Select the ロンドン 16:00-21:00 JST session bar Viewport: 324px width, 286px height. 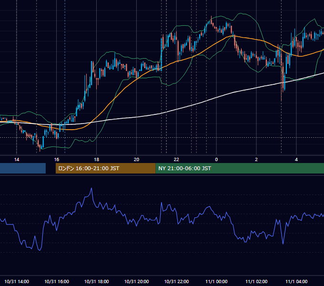pyautogui.click(x=106, y=168)
